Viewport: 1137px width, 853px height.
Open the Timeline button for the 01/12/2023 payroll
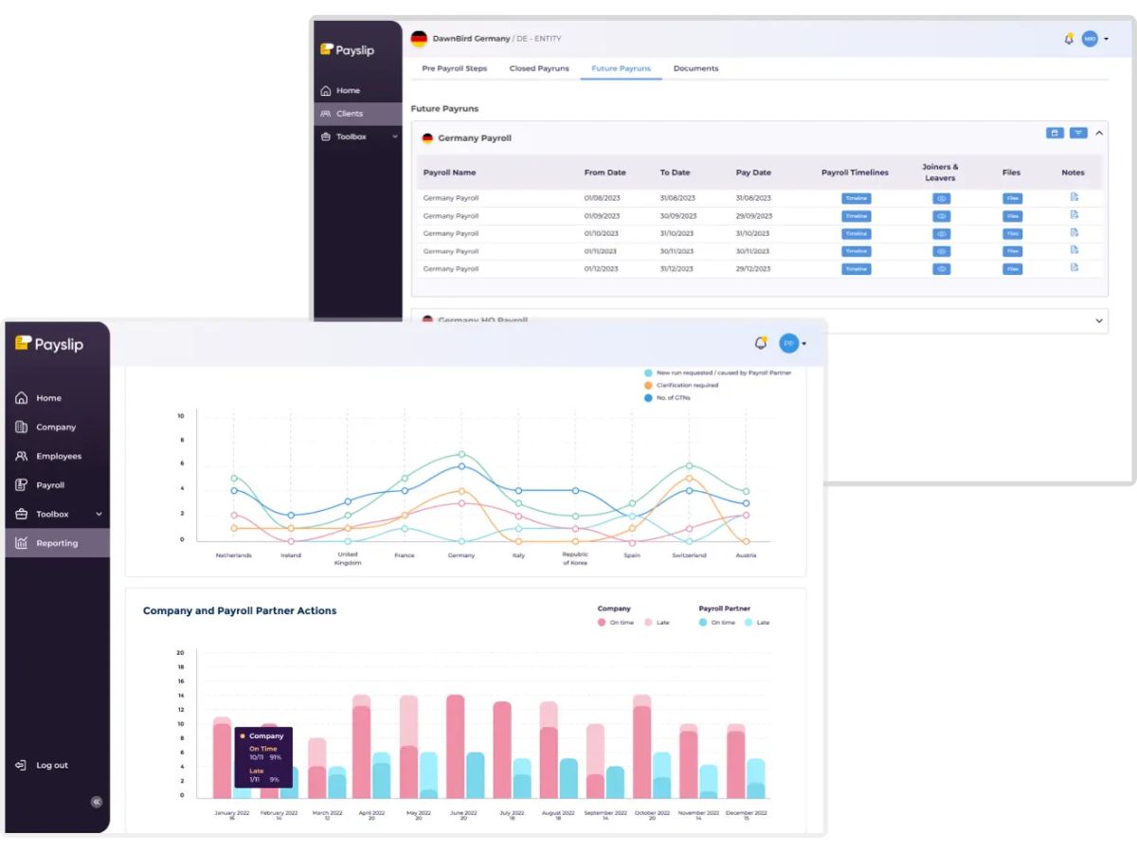click(x=857, y=269)
